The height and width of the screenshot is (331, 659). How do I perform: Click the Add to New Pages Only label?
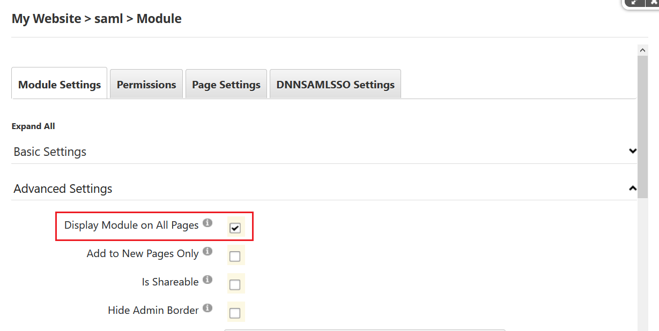143,253
